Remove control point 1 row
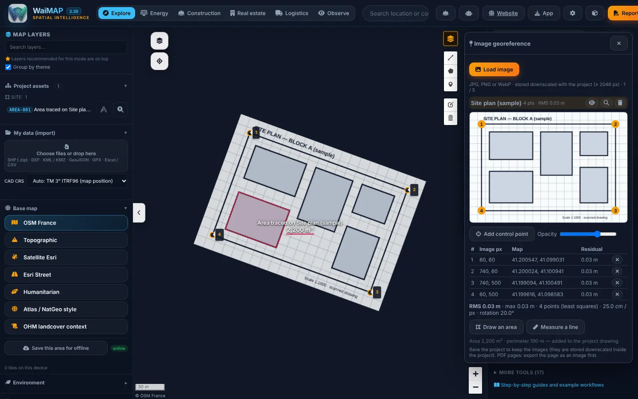 click(x=617, y=260)
